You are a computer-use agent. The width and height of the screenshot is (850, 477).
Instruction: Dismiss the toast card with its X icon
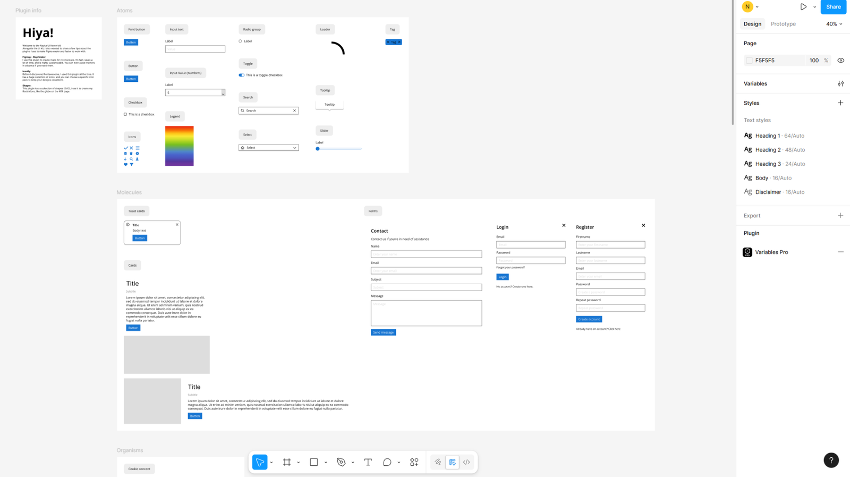tap(177, 225)
